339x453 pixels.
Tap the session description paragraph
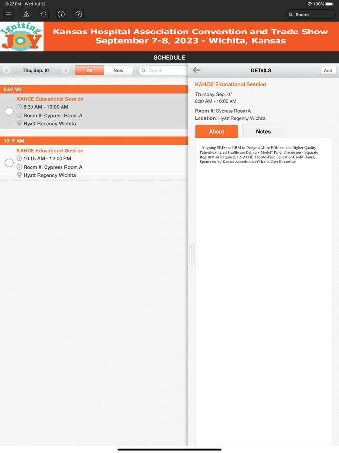(259, 155)
